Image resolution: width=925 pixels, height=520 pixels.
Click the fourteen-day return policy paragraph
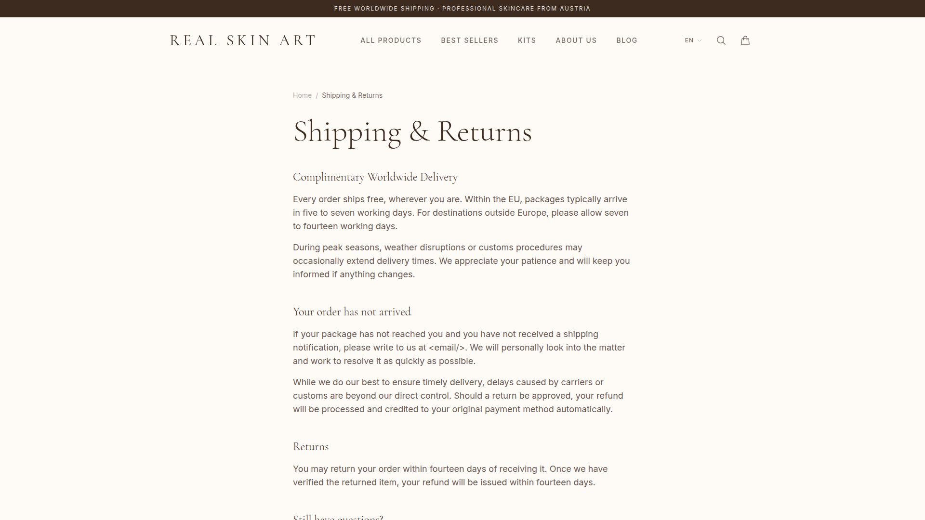[450, 476]
